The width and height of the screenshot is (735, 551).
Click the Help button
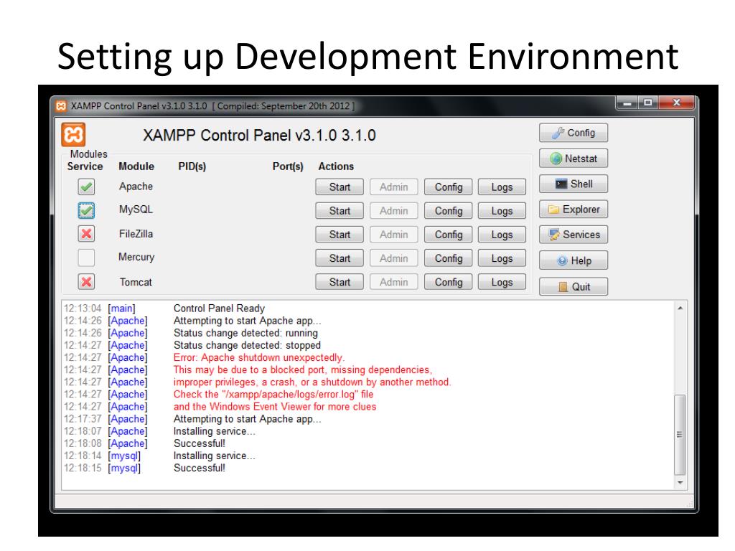click(574, 260)
